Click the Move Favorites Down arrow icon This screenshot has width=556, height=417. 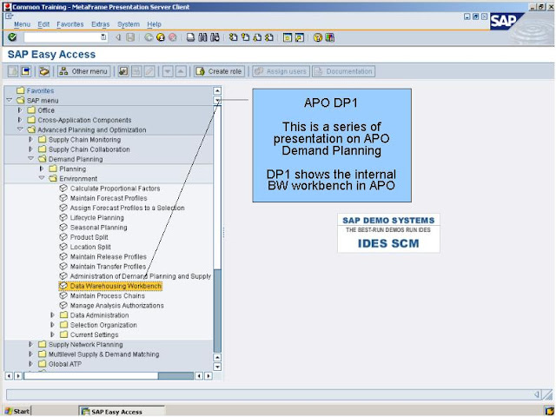pos(168,71)
